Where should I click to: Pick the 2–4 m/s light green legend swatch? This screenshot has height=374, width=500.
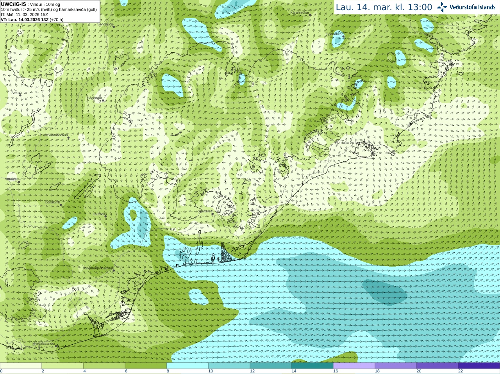(x=62, y=366)
